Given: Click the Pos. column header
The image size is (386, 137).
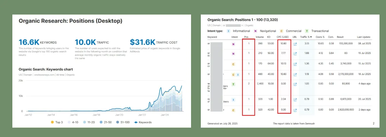Looking at the screenshot, I should click(x=246, y=37).
